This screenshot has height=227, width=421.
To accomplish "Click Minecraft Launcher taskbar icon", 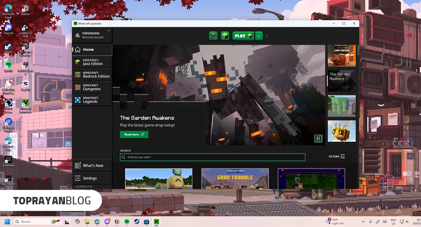I will (x=156, y=222).
